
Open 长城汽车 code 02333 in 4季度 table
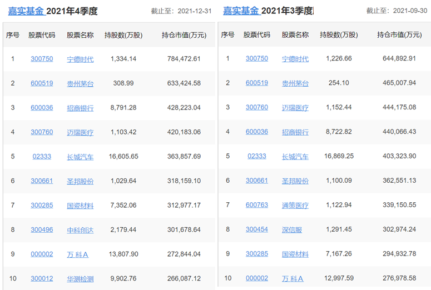pos(41,156)
